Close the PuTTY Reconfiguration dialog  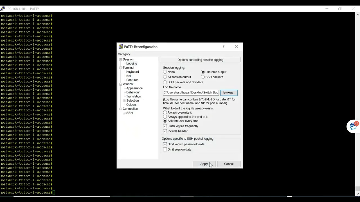(237, 47)
